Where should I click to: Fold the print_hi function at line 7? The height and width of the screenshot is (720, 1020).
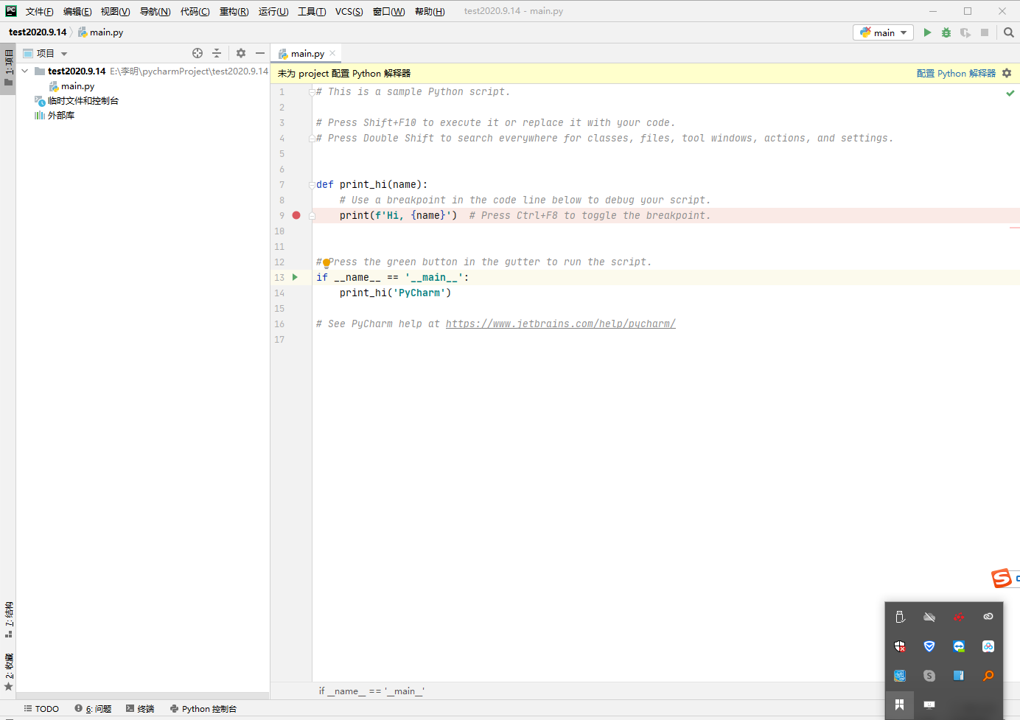pyautogui.click(x=312, y=185)
